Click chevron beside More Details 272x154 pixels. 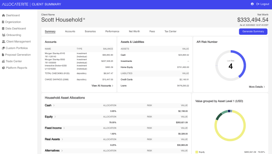[264, 87]
